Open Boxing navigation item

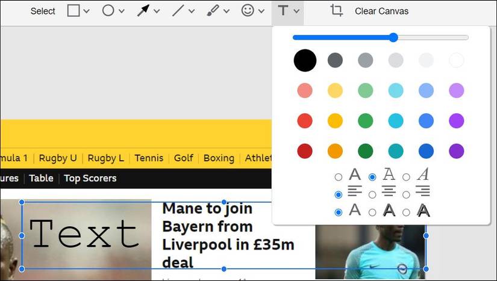tap(219, 158)
